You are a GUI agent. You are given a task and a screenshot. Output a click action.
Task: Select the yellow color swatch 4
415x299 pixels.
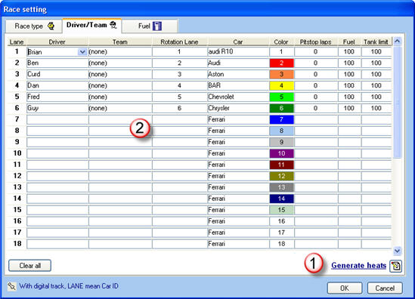282,85
